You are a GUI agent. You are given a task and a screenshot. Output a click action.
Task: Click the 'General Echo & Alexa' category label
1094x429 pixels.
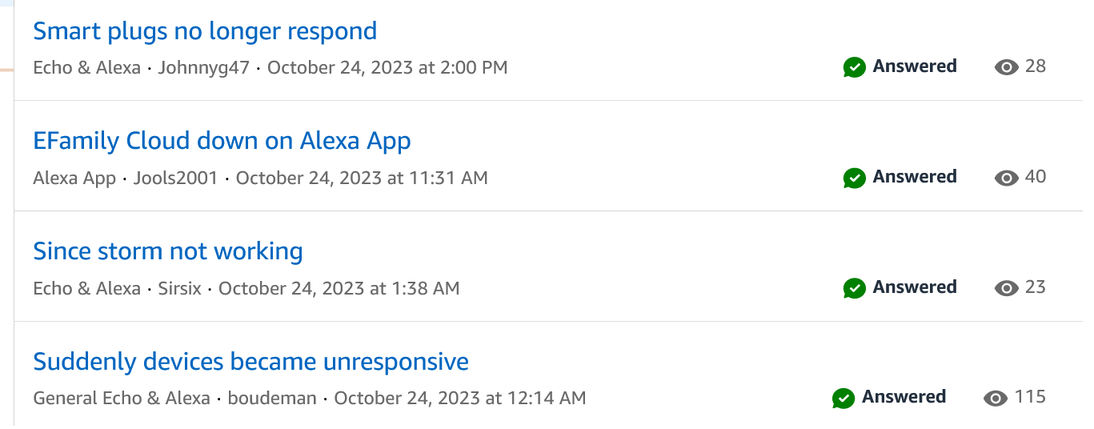122,398
